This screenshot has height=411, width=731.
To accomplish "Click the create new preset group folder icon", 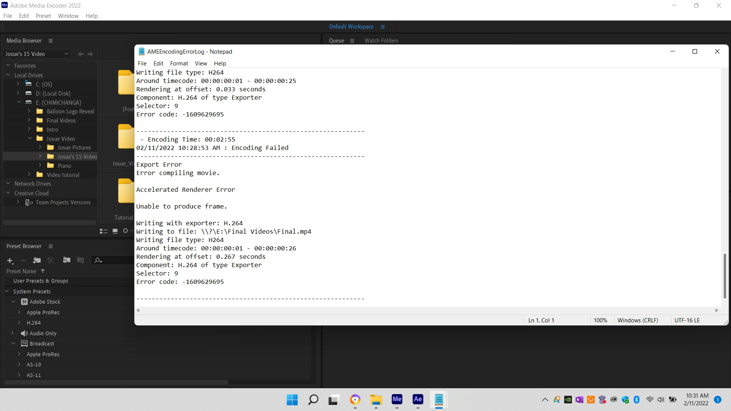I will pyautogui.click(x=37, y=260).
